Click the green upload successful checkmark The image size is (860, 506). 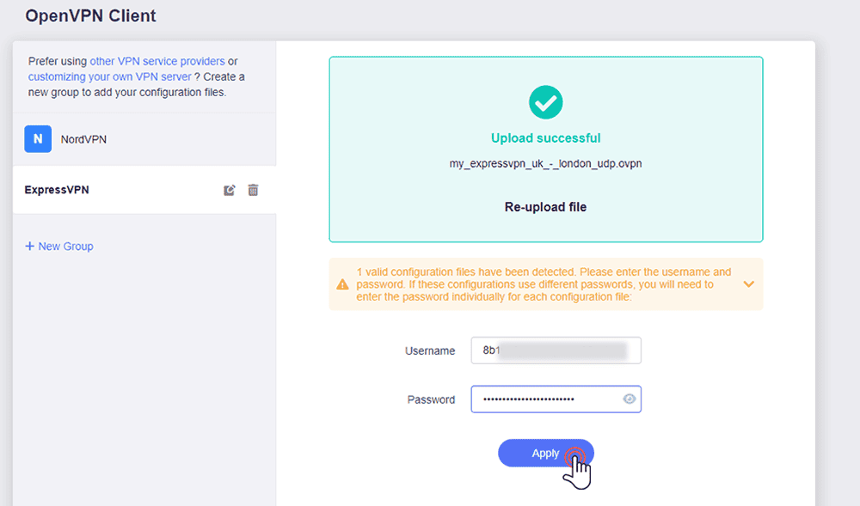point(546,102)
